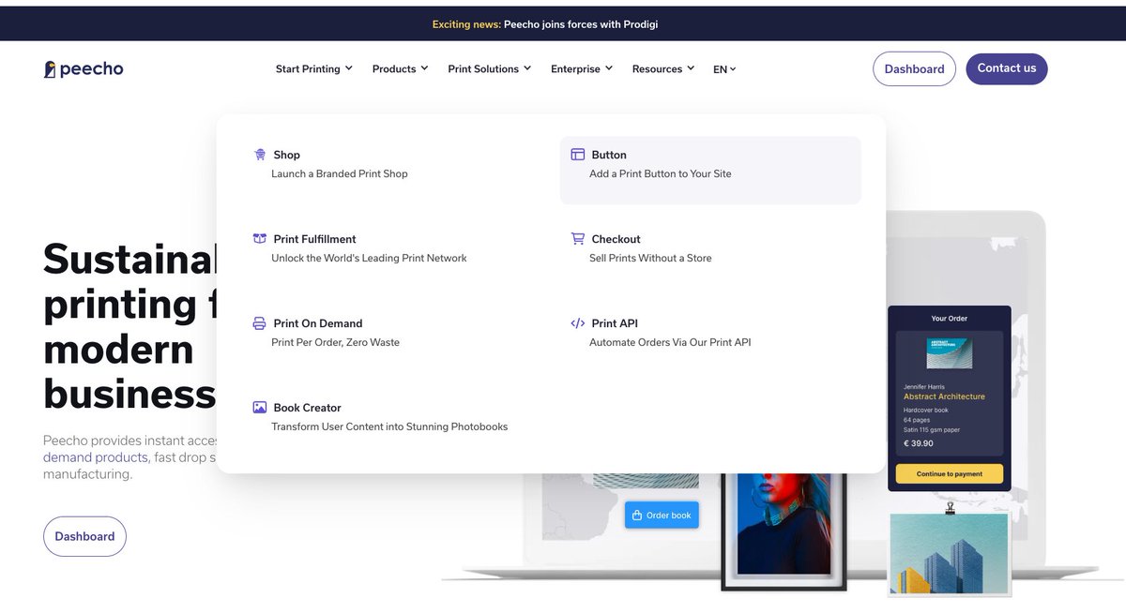Click 'Automate Orders Via Our Print API'

click(670, 342)
